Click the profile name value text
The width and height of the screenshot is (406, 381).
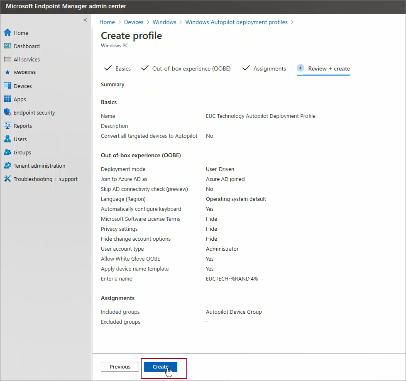(x=260, y=116)
